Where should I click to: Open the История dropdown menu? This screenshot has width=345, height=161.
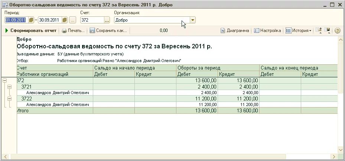click(299, 30)
